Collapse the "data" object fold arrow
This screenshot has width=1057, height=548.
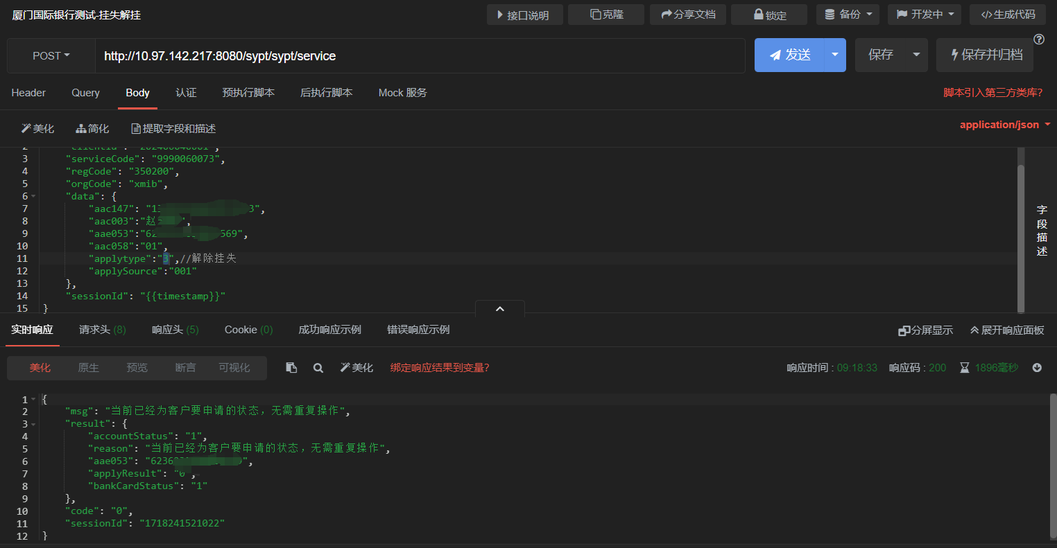pyautogui.click(x=33, y=197)
